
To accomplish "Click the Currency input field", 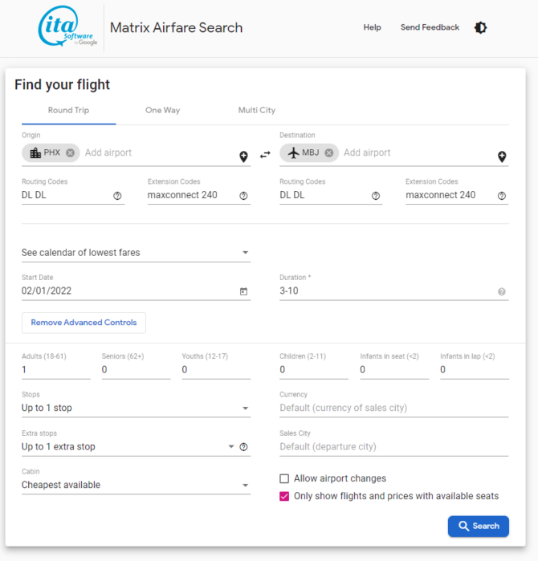I will click(393, 408).
